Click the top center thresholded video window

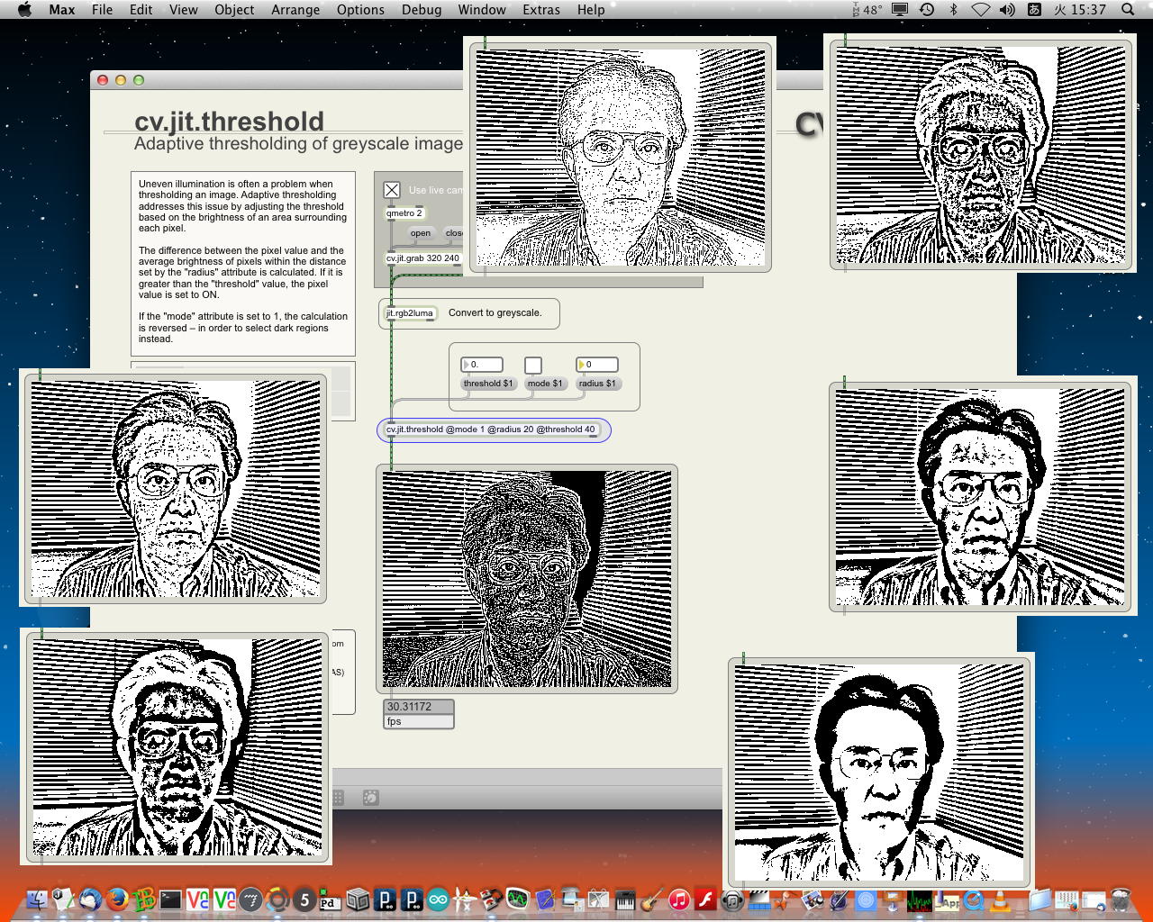point(621,157)
